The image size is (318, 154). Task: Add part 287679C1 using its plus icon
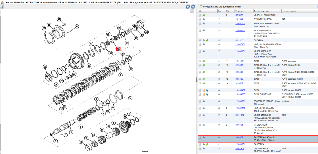[x=200, y=149]
